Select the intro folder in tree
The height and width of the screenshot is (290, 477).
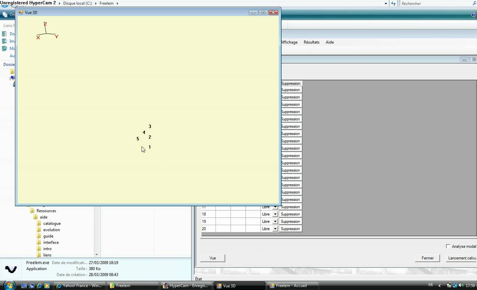click(48, 249)
